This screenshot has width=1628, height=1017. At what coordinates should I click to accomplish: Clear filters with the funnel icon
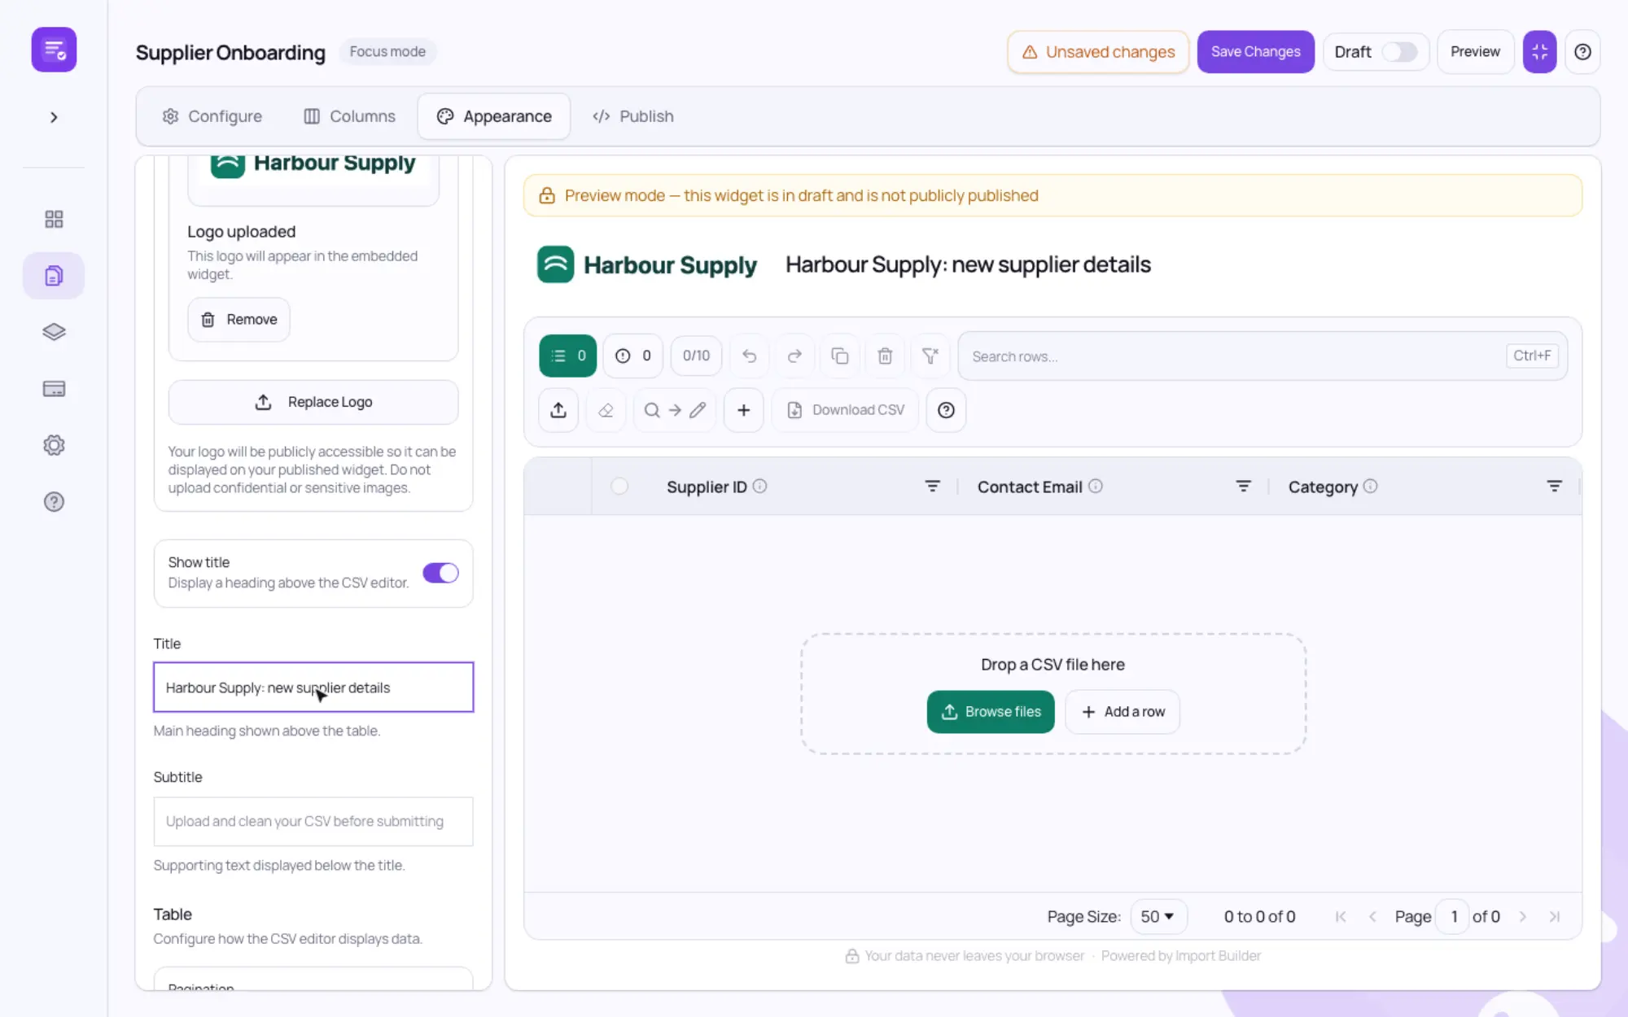point(930,356)
